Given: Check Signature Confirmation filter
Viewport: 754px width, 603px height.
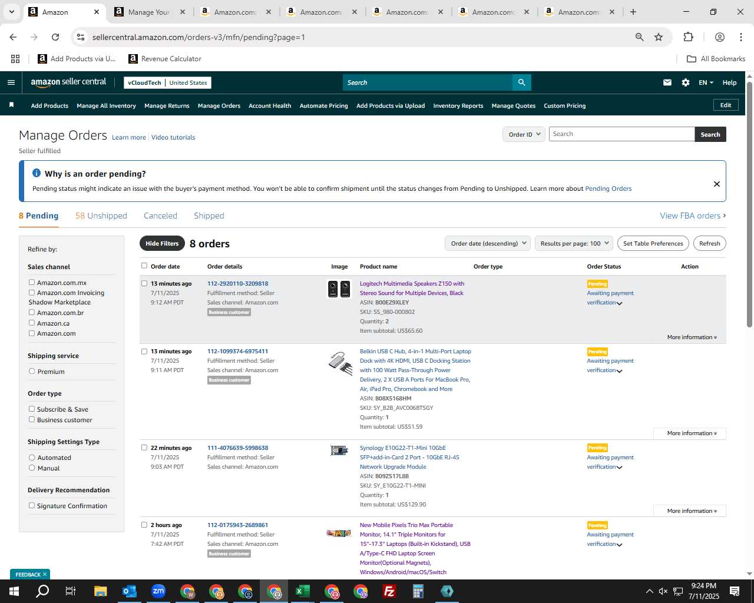Looking at the screenshot, I should (32, 506).
